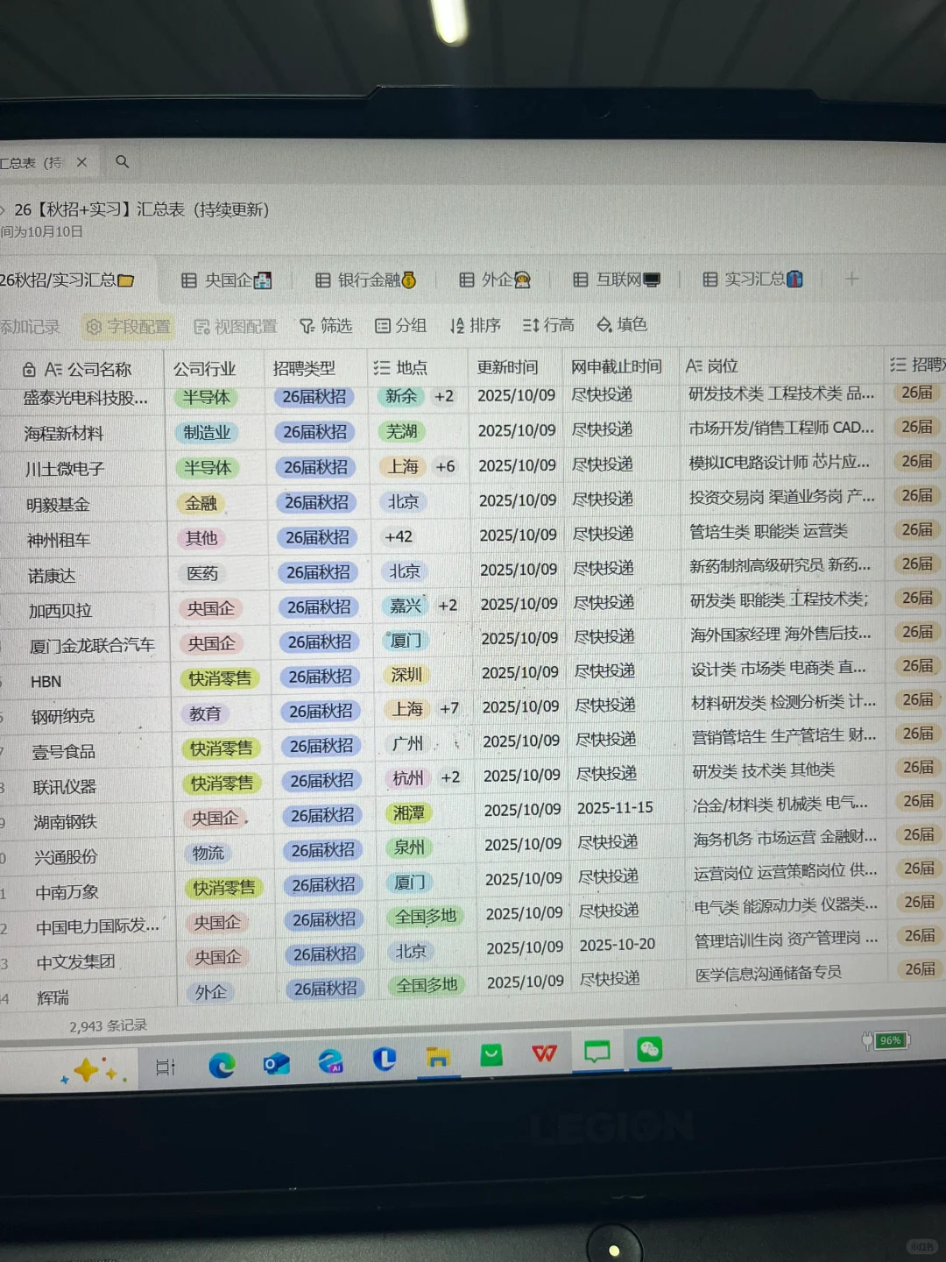The height and width of the screenshot is (1262, 946).
Task: Click the 2,943 条记录 record count
Action: 109,1025
